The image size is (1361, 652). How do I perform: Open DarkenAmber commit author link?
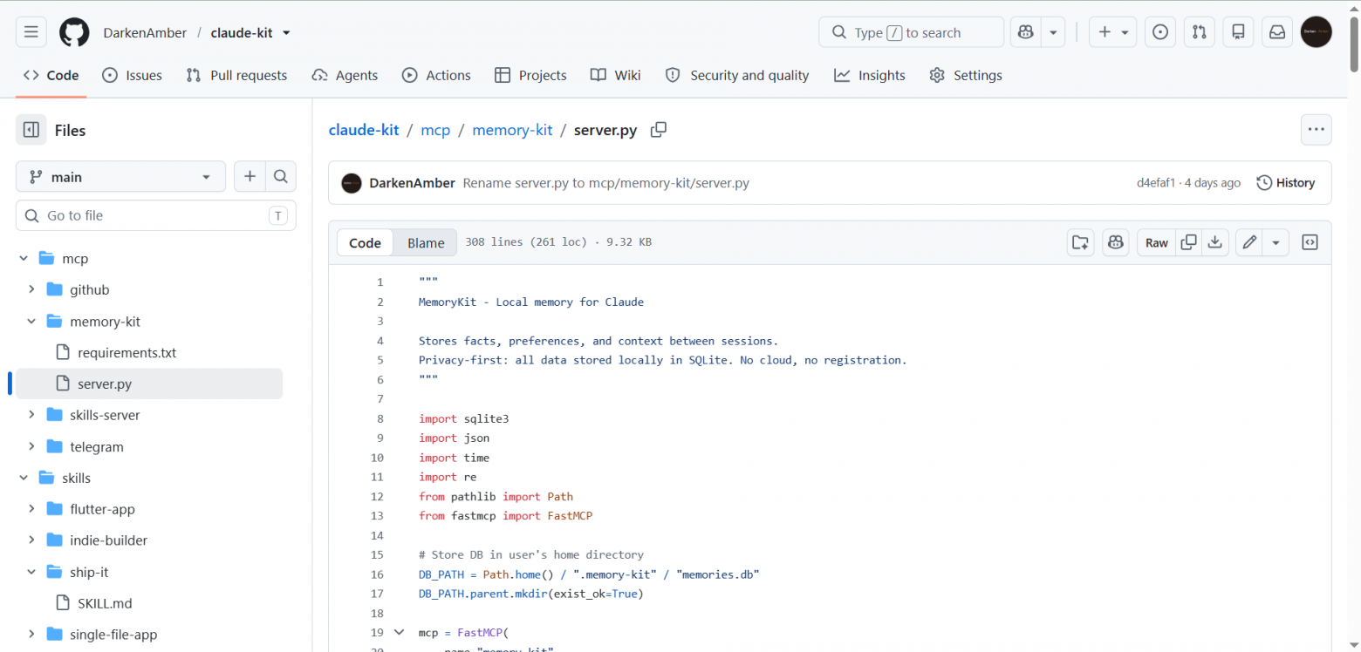point(412,183)
